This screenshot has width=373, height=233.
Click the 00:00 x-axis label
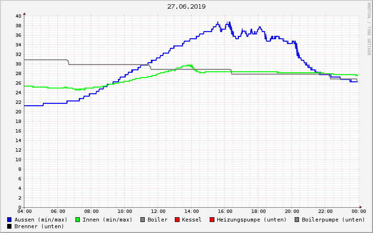pos(359,211)
